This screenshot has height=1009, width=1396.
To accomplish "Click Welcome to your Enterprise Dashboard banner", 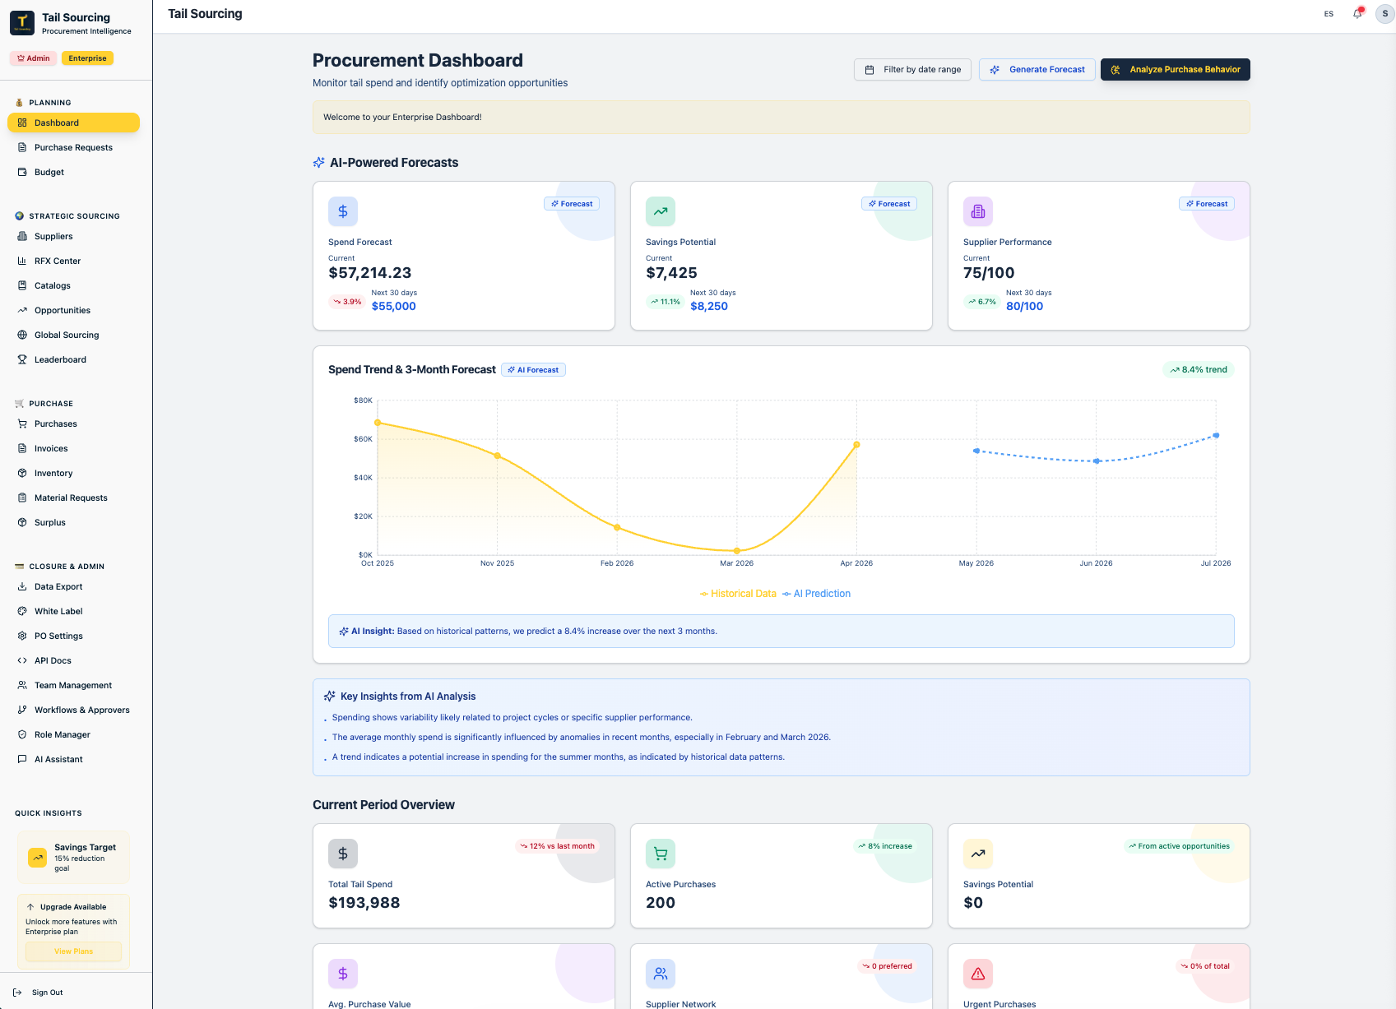I will [781, 118].
